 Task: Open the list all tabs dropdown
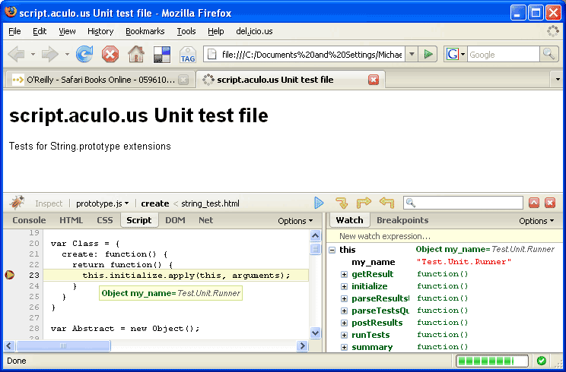558,80
